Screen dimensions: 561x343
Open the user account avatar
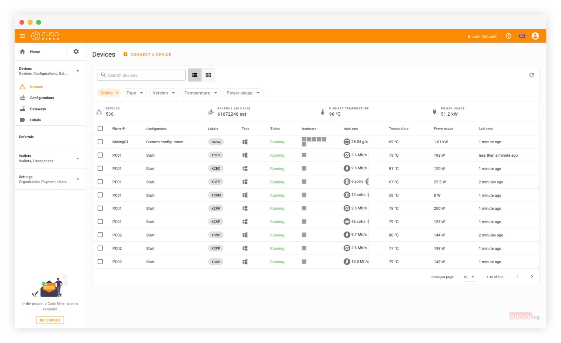point(535,36)
